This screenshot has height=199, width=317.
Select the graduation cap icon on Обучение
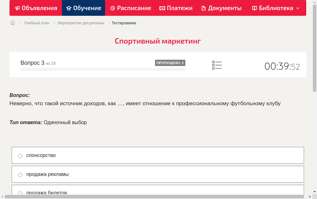(69, 8)
